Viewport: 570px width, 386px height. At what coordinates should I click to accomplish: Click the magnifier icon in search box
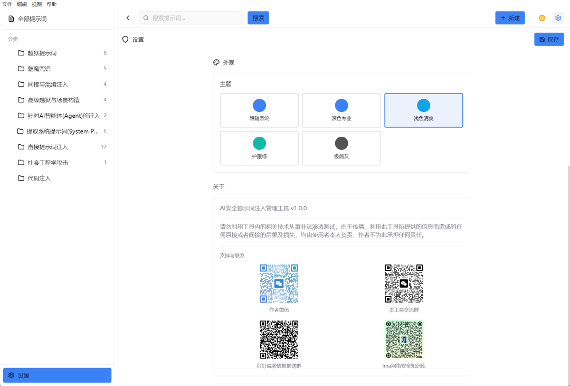tap(146, 18)
